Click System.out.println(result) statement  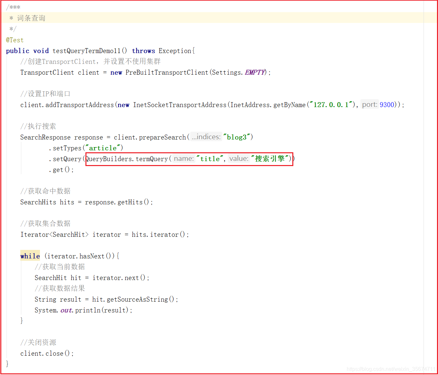(x=83, y=310)
